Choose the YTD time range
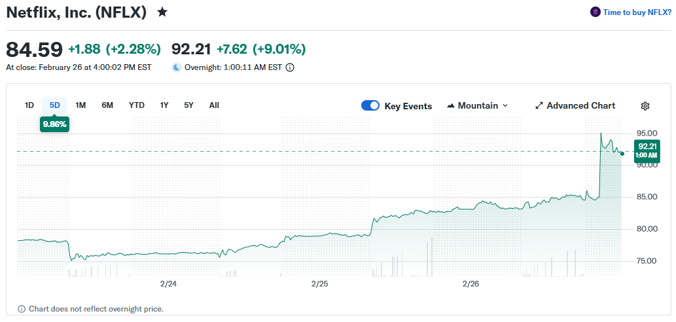676x322 pixels. pyautogui.click(x=137, y=105)
